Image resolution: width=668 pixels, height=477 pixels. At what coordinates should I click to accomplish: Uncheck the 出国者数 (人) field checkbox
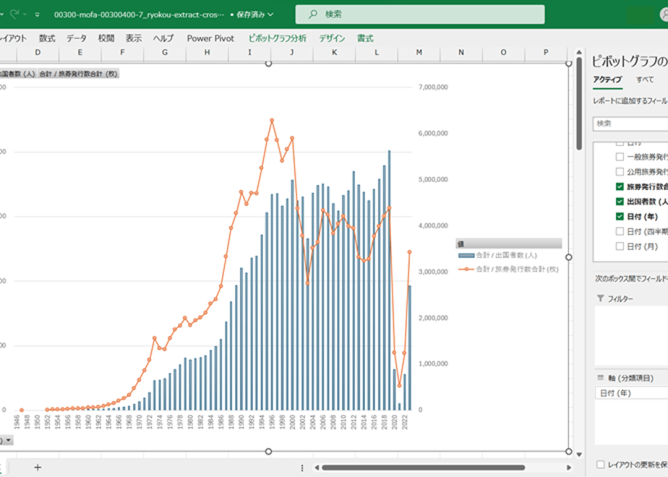point(620,202)
